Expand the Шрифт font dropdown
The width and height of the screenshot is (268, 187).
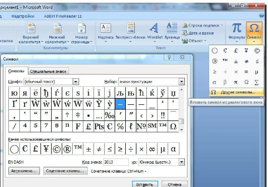tap(76, 82)
